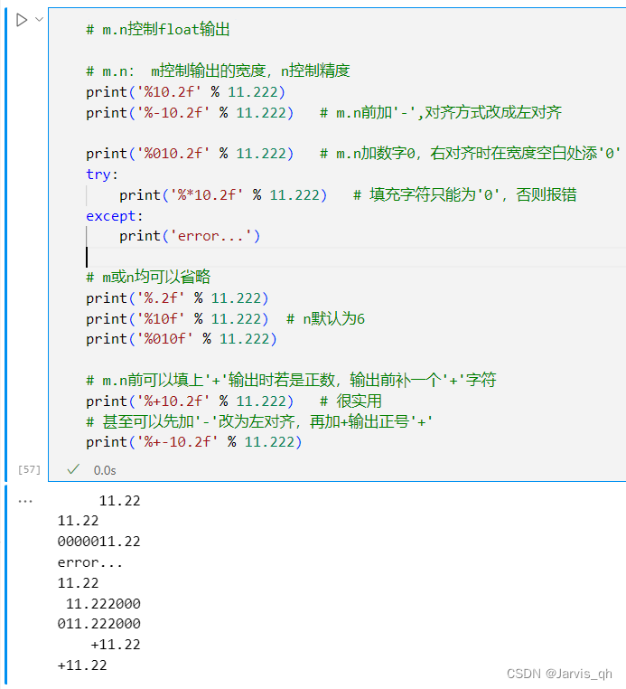
Task: Click the line print('%.2f' % 11.222)
Action: coord(177,297)
